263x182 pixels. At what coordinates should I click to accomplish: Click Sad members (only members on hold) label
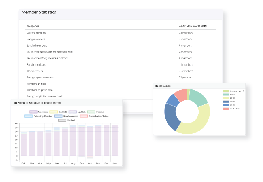pos(47,58)
